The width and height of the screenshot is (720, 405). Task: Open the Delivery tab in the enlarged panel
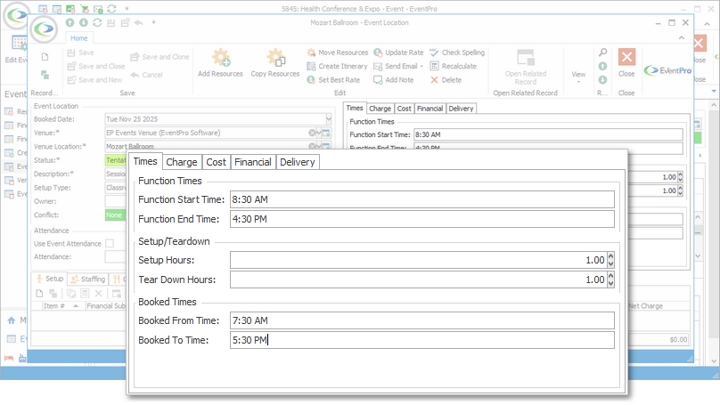pos(298,162)
